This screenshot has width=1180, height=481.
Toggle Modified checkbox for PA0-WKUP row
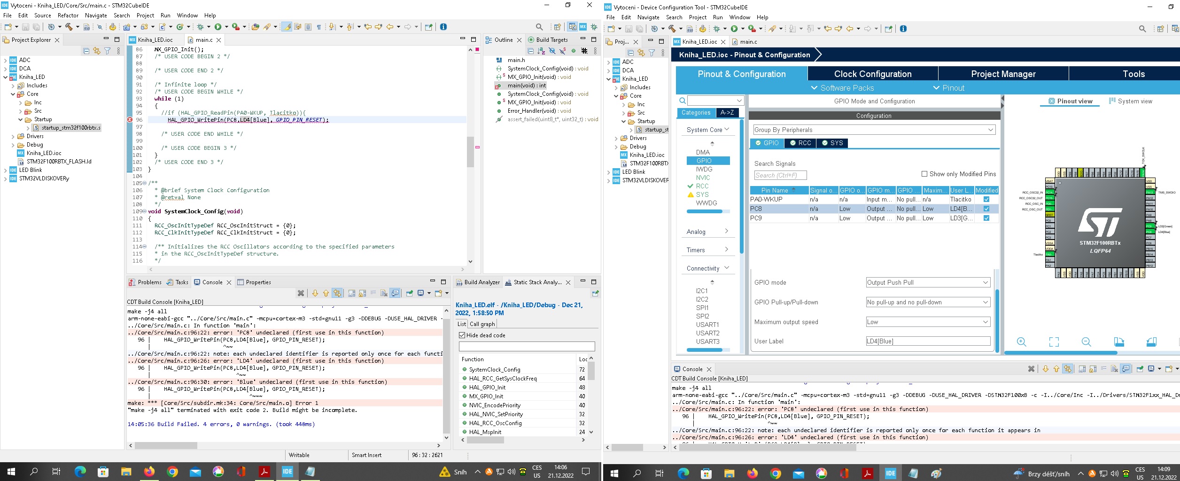[986, 199]
